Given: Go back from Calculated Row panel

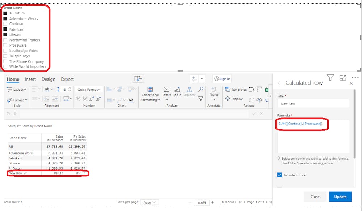Looking at the screenshot, I should pos(279,83).
